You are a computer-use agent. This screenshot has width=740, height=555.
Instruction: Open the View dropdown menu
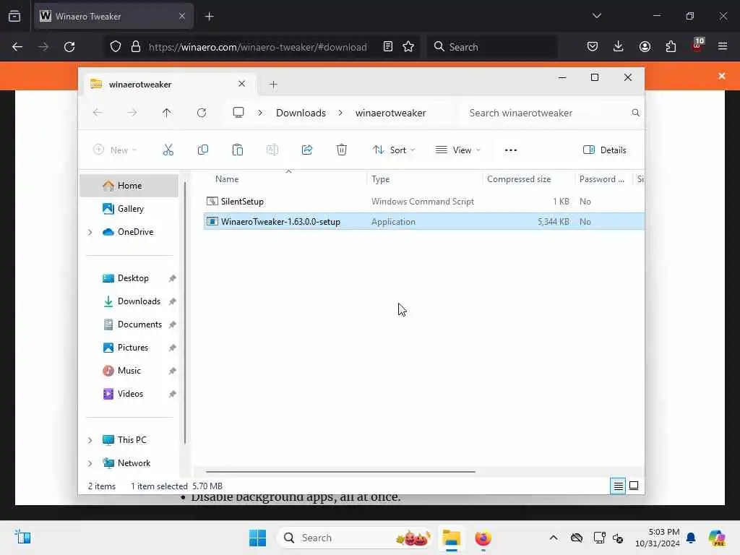pos(457,150)
